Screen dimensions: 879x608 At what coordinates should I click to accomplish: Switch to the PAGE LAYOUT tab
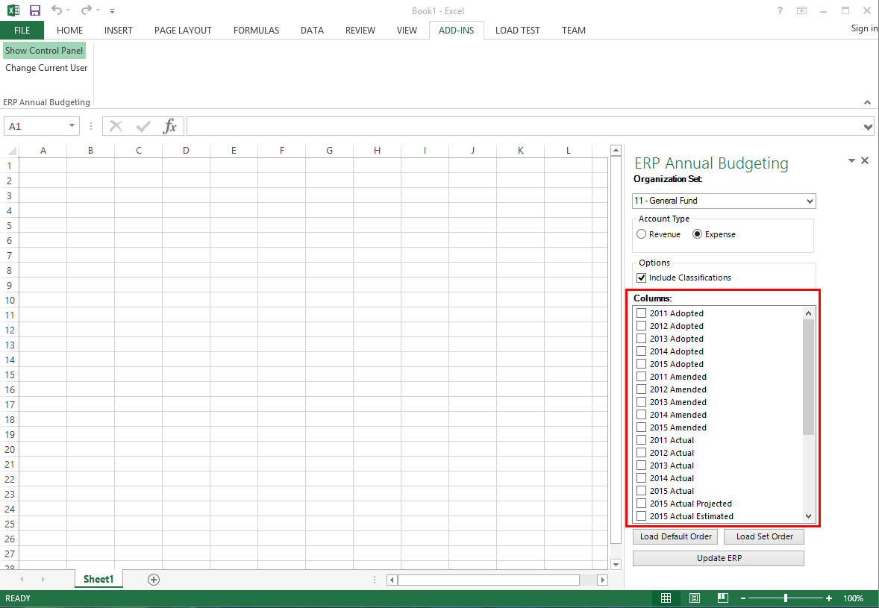[x=183, y=31]
